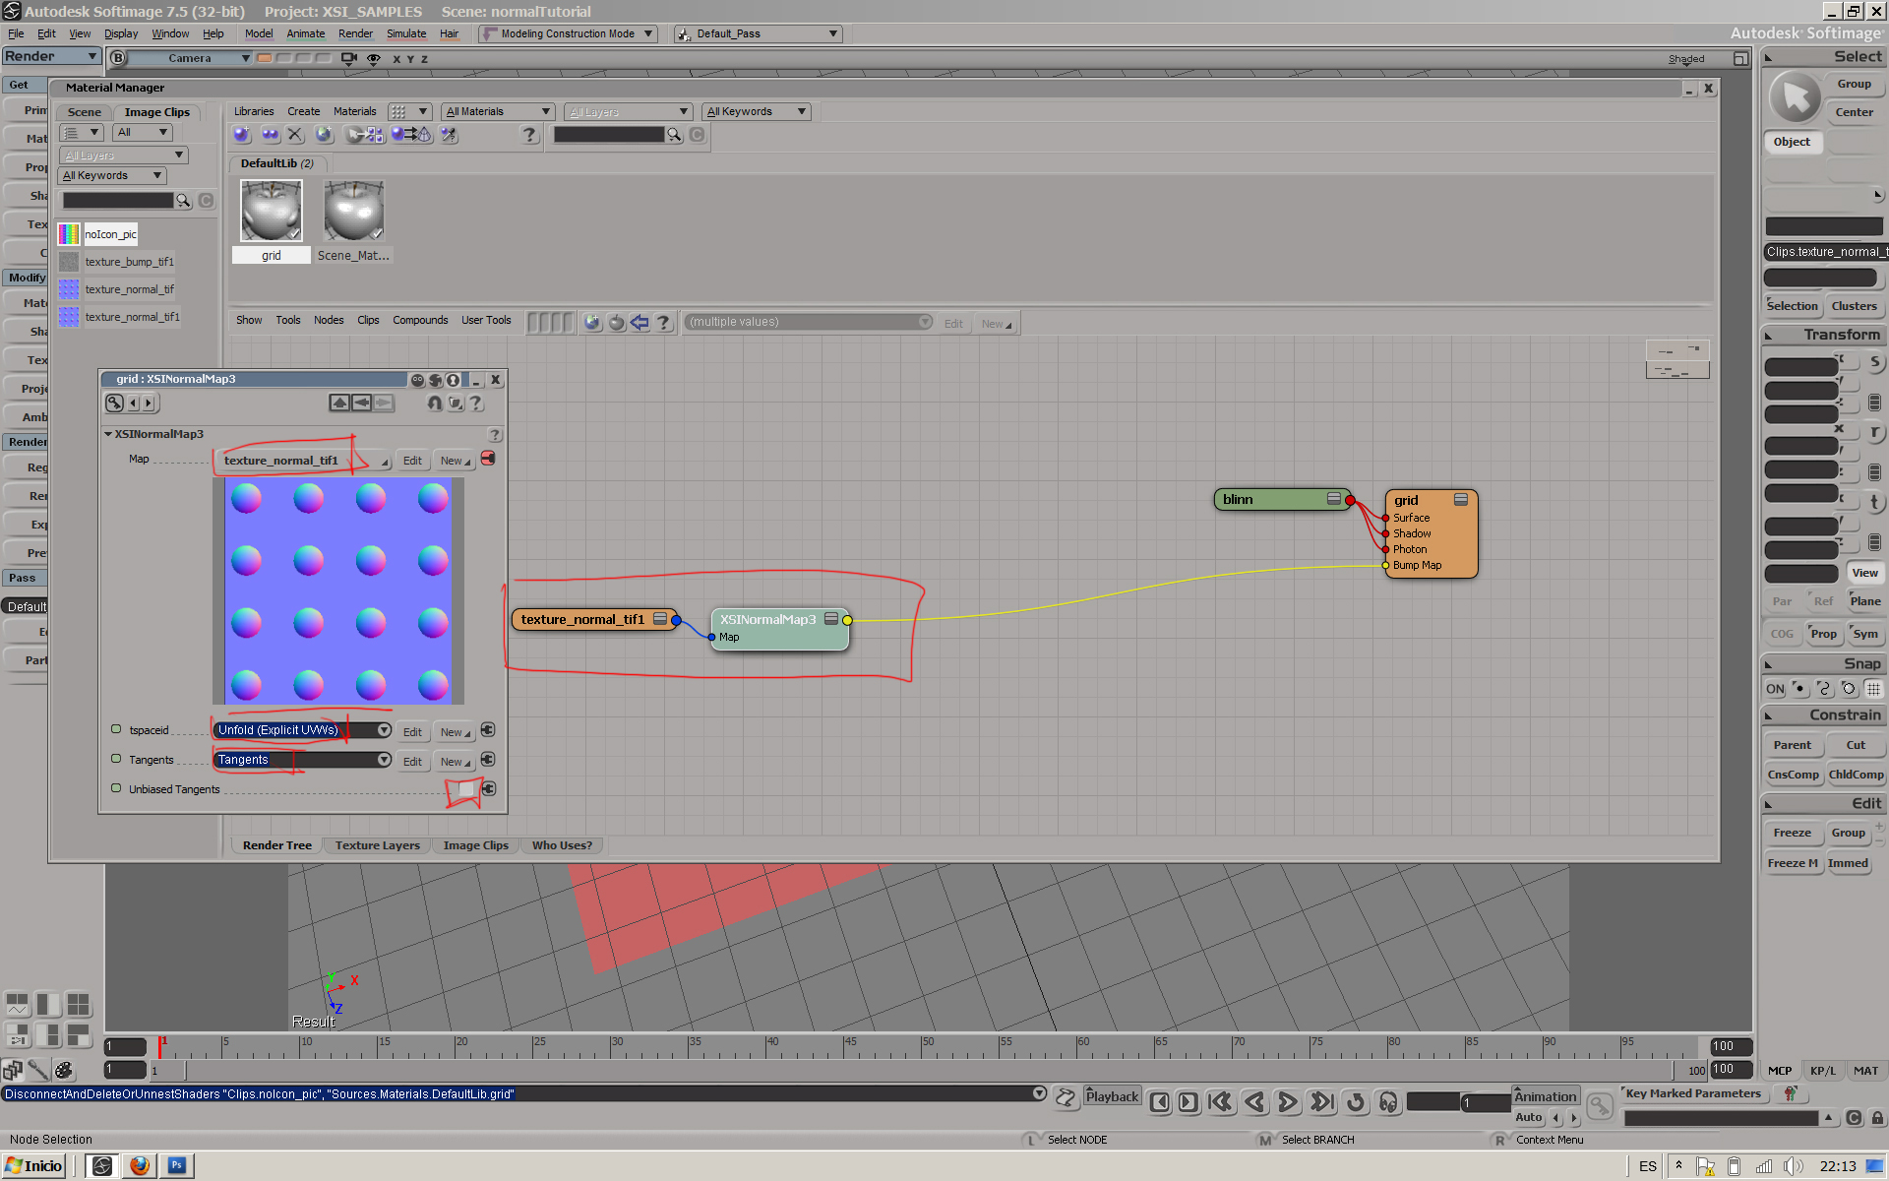
Task: Open All Materials filter dropdown
Action: (497, 111)
